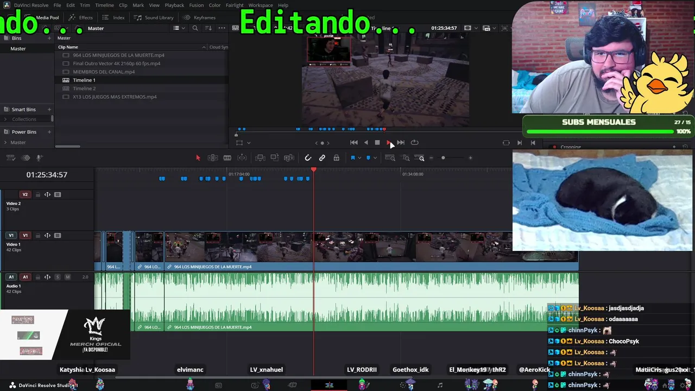The height and width of the screenshot is (391, 695).
Task: Disable the Video 2 track
Action: (58, 194)
